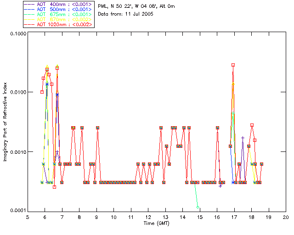
Task: Click the first red square at 0.0100 before hour 6
Action: click(42, 92)
